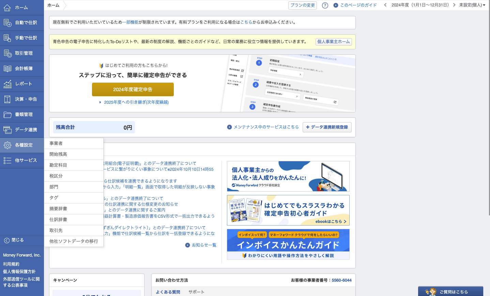490x296 pixels.
Task: Open このページのガイド link
Action: [x=355, y=5]
